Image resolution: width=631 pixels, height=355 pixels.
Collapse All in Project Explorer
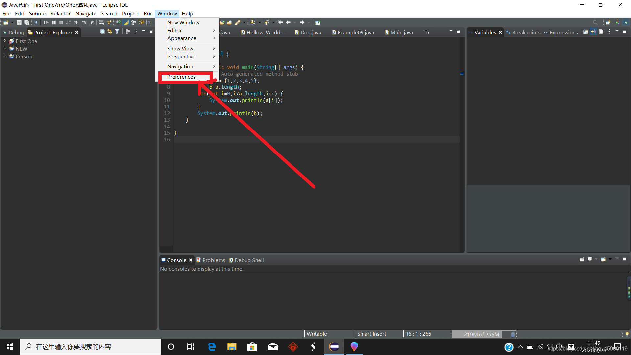pos(102,32)
